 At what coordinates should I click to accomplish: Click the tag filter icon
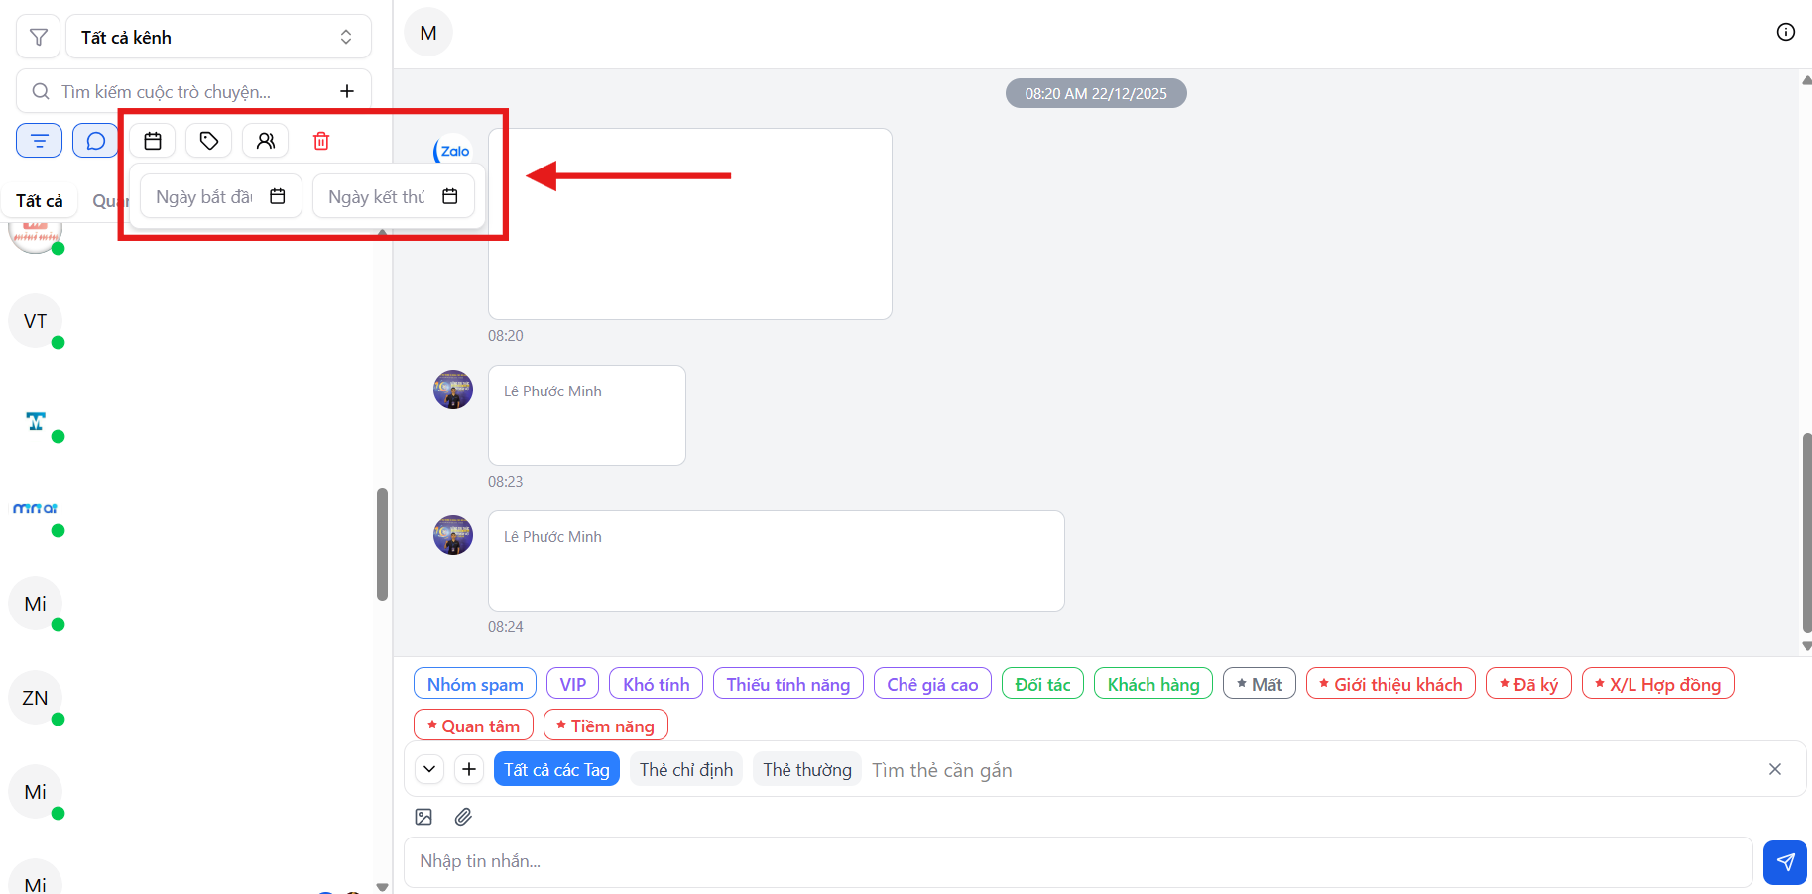point(209,141)
